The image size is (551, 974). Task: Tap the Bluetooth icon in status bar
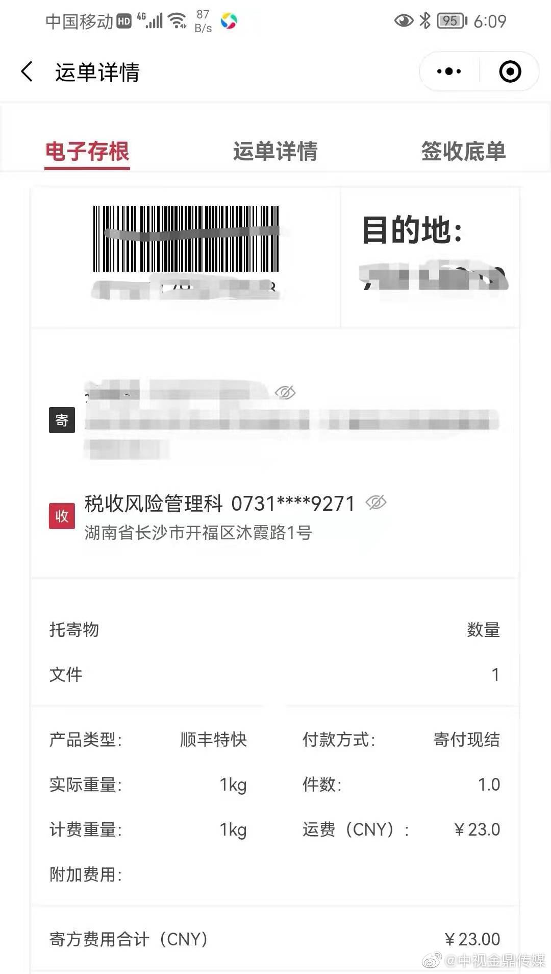(424, 20)
